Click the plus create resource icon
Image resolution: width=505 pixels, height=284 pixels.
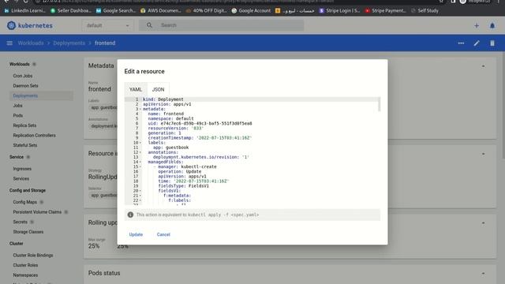point(477,25)
